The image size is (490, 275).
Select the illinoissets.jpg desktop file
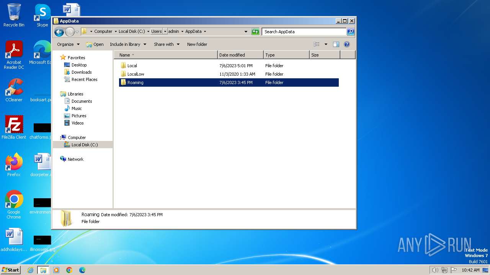tap(42, 243)
